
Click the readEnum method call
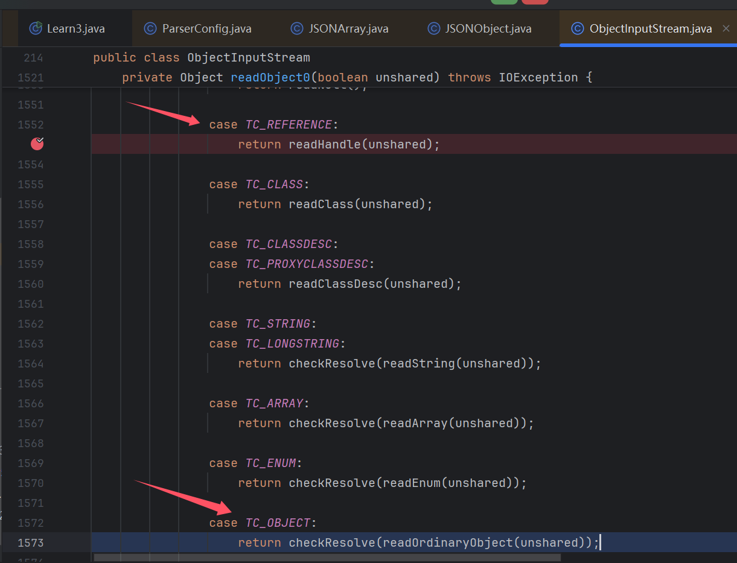tap(412, 483)
